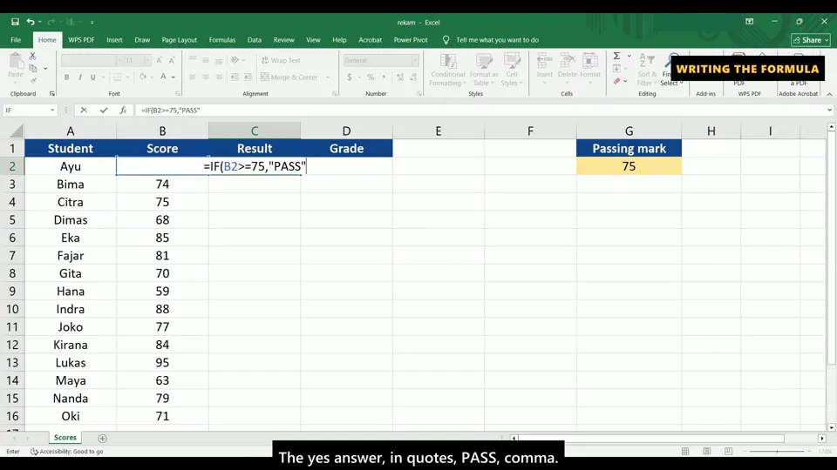This screenshot has height=470, width=837.
Task: Switch to the Insert tab
Action: click(114, 40)
